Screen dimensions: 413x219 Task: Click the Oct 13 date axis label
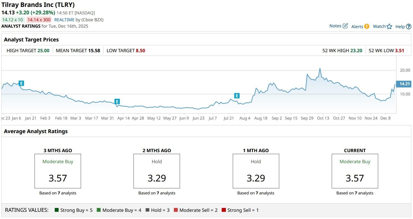coord(323,118)
